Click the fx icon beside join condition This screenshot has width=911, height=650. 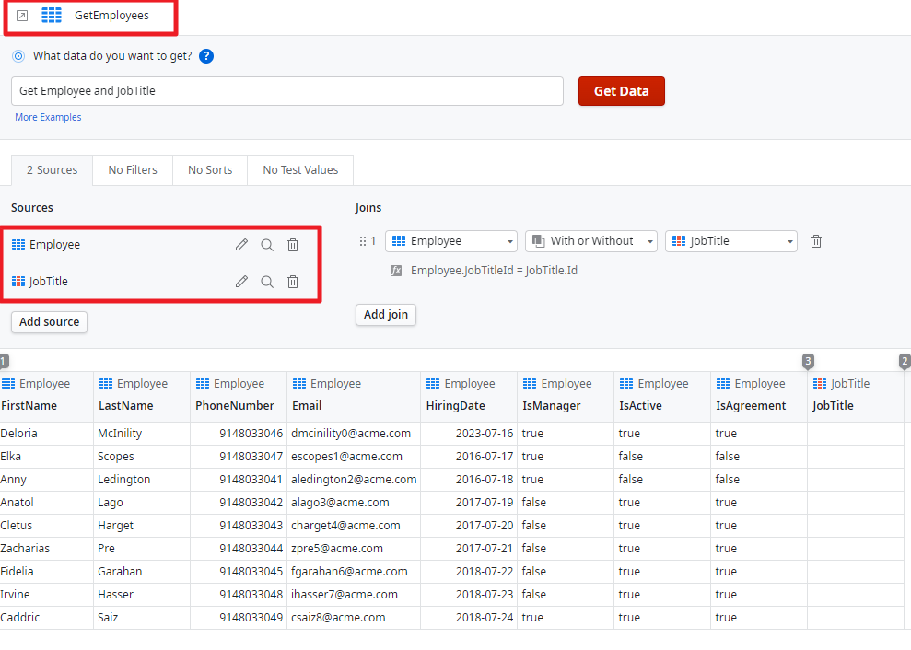[x=396, y=271]
